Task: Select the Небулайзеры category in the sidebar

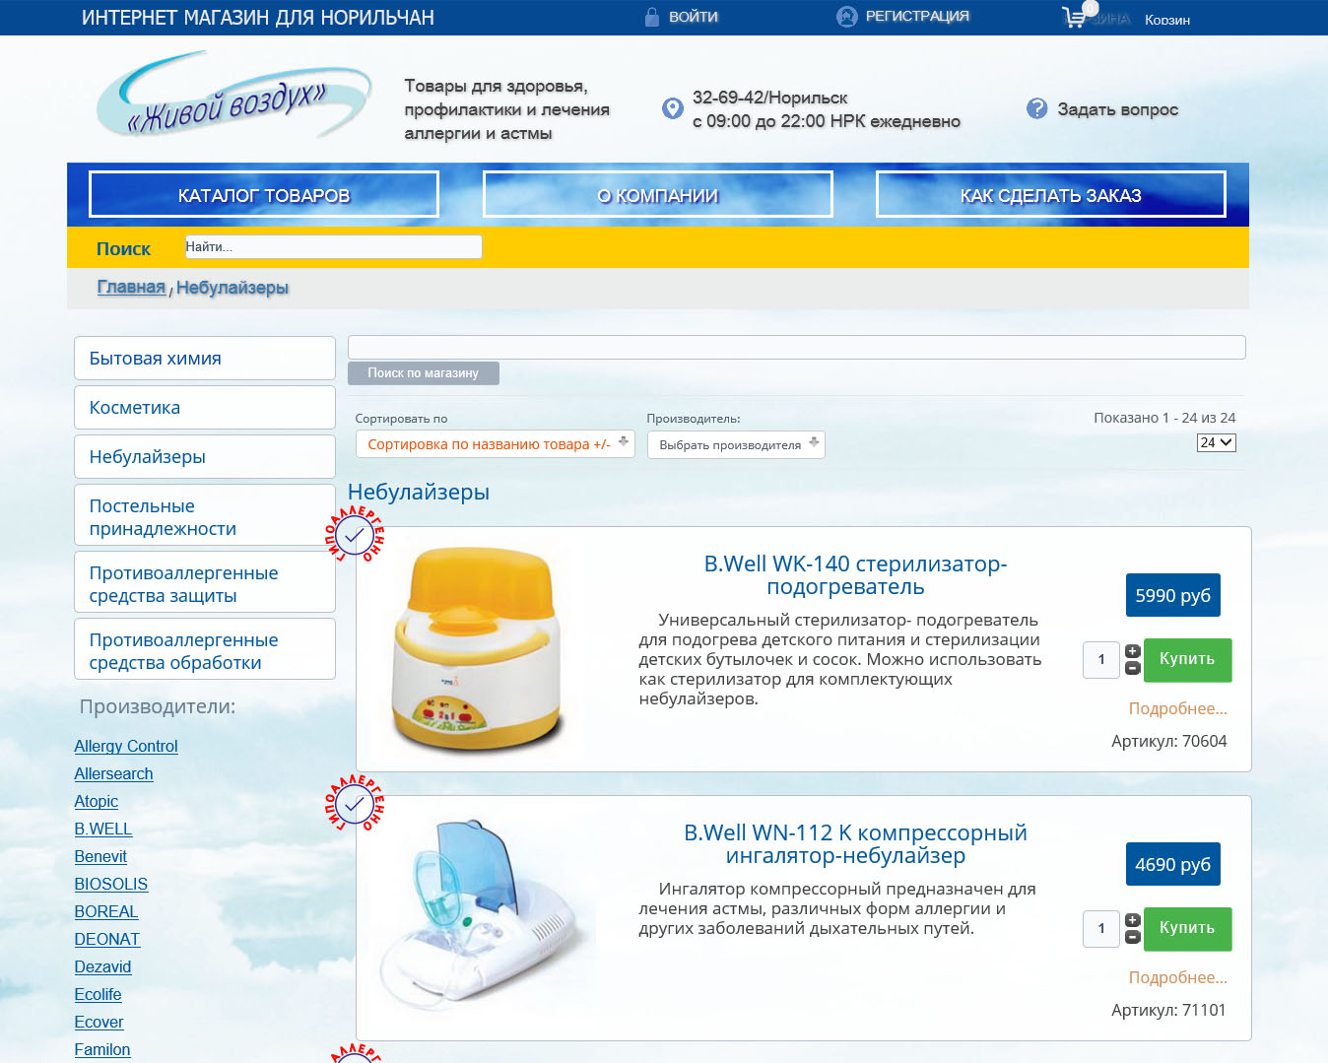Action: point(205,457)
